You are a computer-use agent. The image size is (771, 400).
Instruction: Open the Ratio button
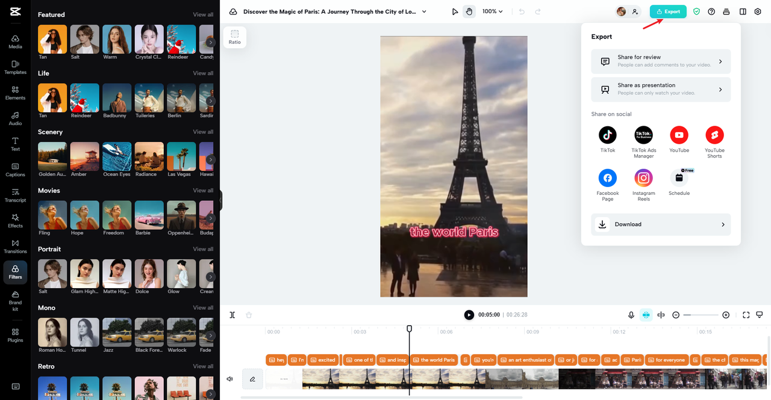[235, 37]
